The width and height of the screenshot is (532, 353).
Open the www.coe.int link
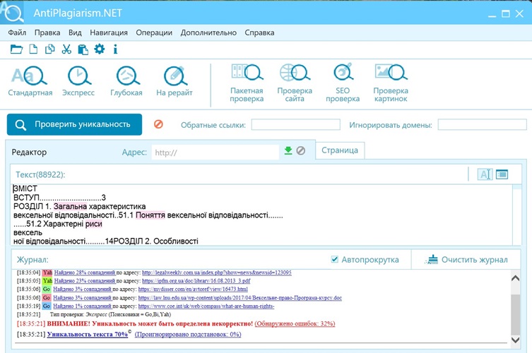(206, 306)
